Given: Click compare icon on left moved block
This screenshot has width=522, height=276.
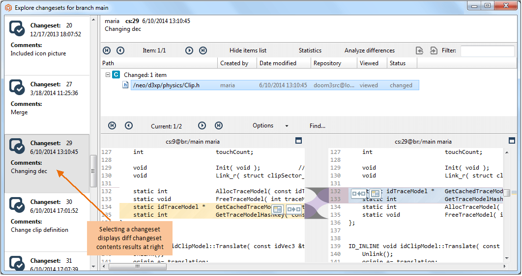Looking at the screenshot, I should pyautogui.click(x=277, y=209).
